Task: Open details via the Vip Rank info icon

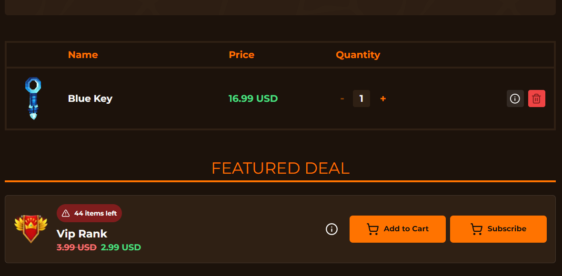Action: click(331, 229)
